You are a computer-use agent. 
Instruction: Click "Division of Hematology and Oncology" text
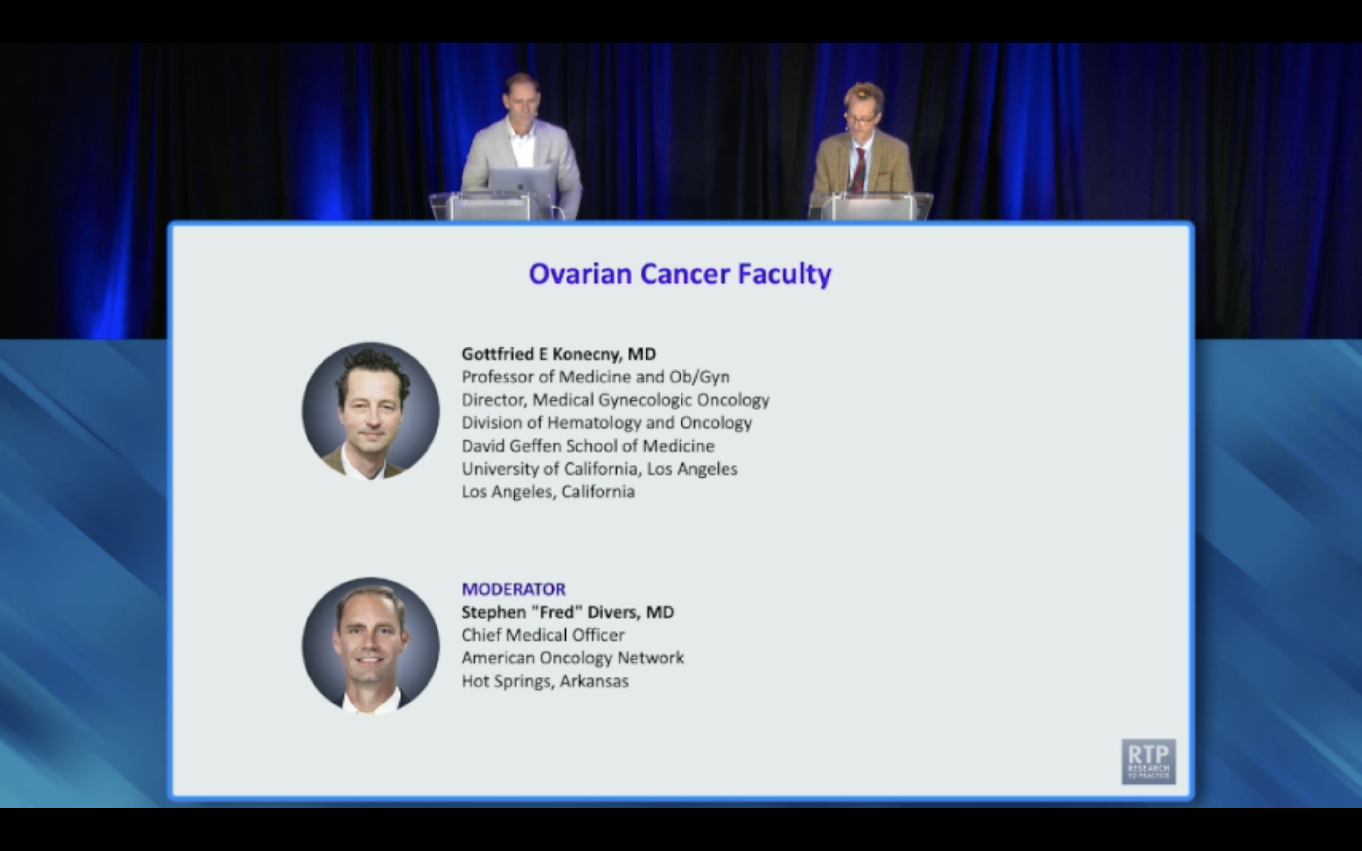(607, 423)
